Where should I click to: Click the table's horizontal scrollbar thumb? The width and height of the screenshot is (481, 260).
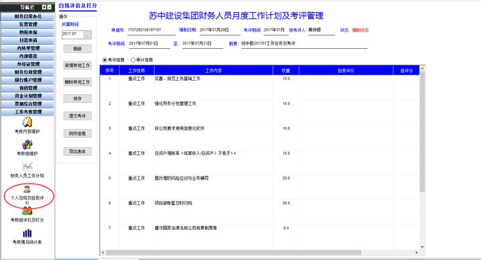pos(233,253)
